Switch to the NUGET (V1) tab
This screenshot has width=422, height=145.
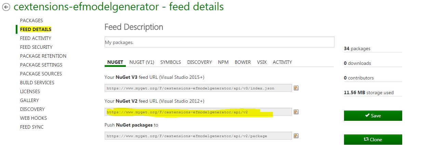tap(142, 62)
